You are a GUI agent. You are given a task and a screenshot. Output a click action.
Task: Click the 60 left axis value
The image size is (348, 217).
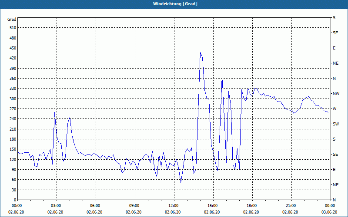(14, 180)
